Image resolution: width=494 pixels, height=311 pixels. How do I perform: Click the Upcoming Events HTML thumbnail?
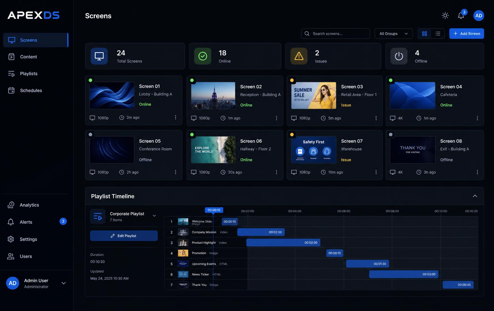pyautogui.click(x=183, y=264)
